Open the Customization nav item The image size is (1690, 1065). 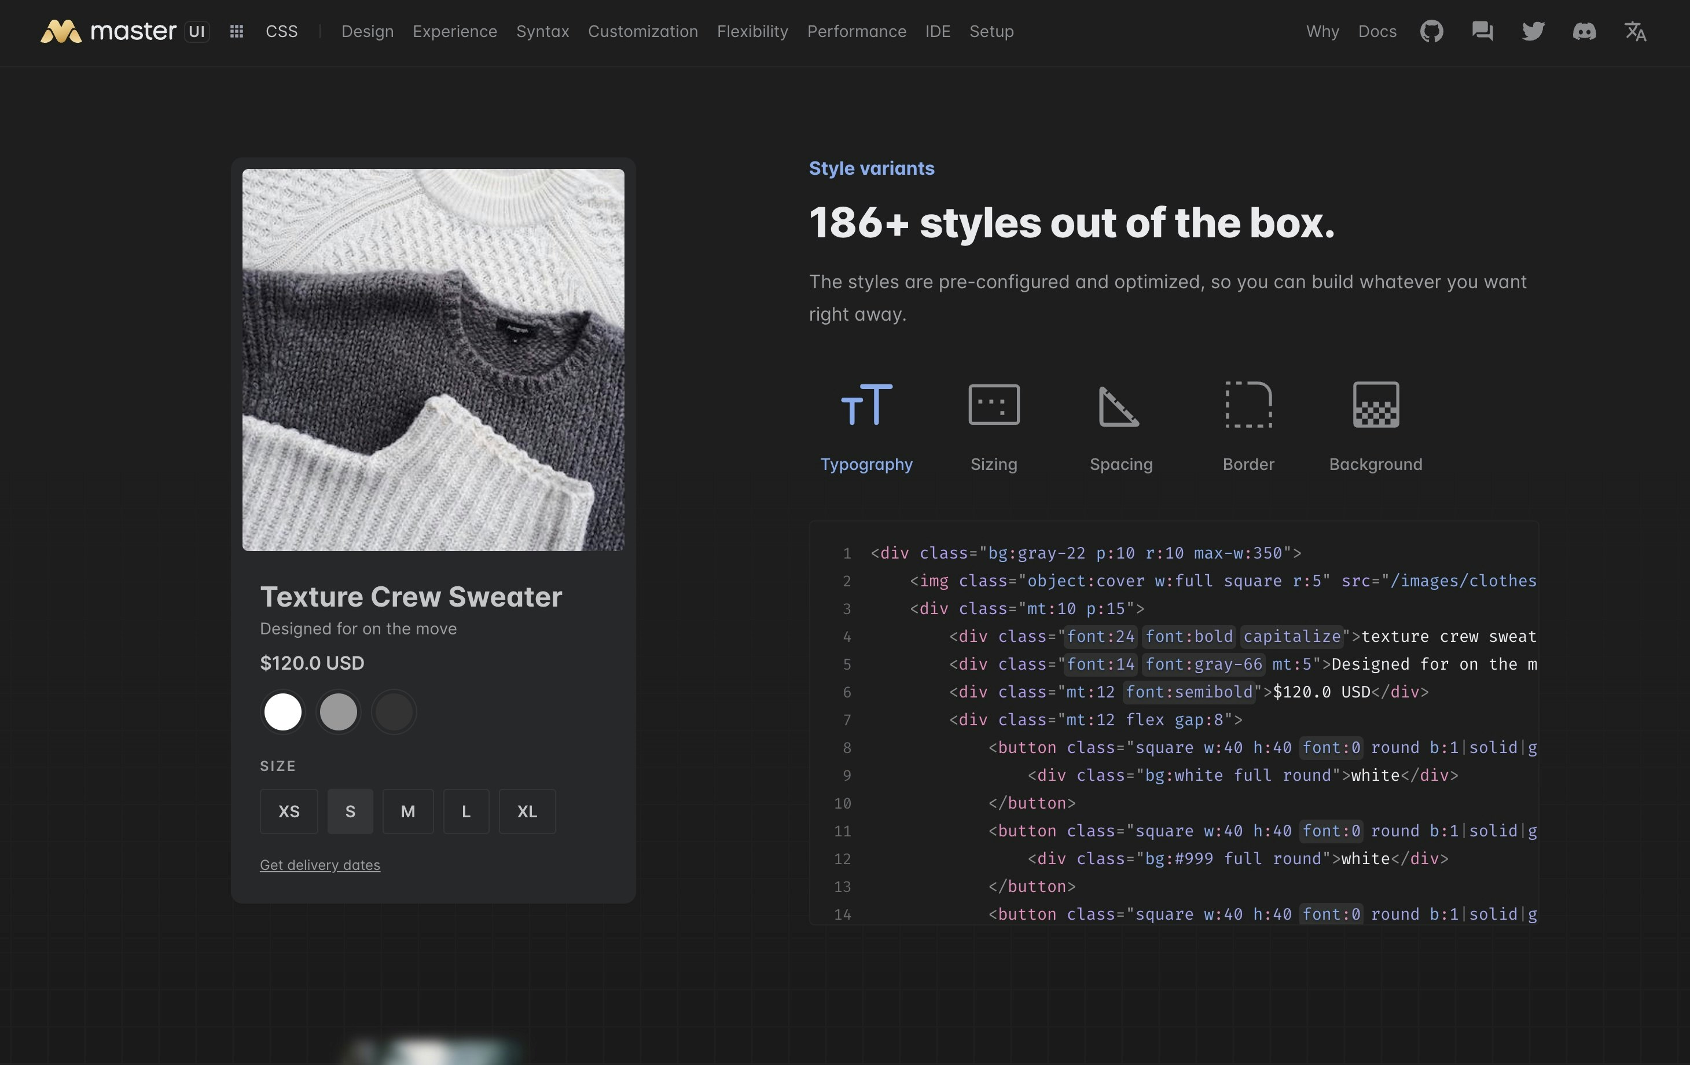[x=643, y=32]
